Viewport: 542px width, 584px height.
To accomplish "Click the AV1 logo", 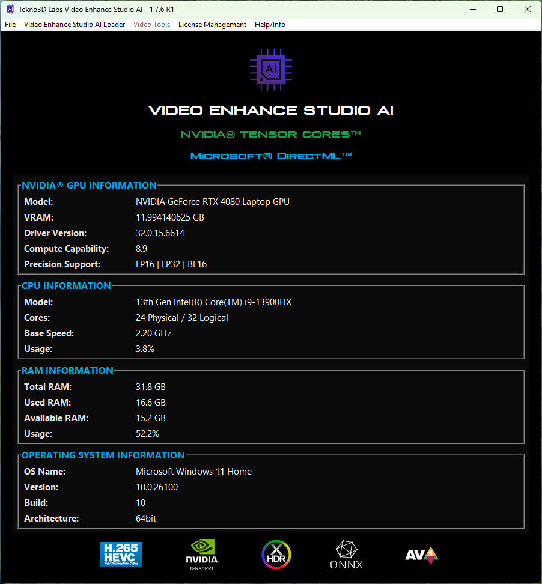I will pyautogui.click(x=422, y=555).
